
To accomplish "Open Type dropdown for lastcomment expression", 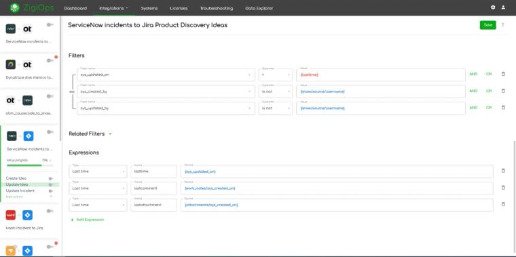I will (x=98, y=189).
